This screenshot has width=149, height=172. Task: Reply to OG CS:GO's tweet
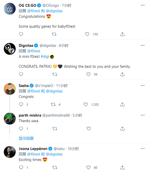pyautogui.click(x=21, y=34)
